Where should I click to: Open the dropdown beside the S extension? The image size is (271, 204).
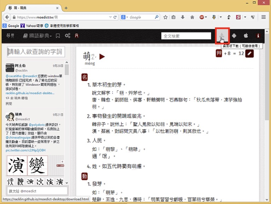pos(245,17)
